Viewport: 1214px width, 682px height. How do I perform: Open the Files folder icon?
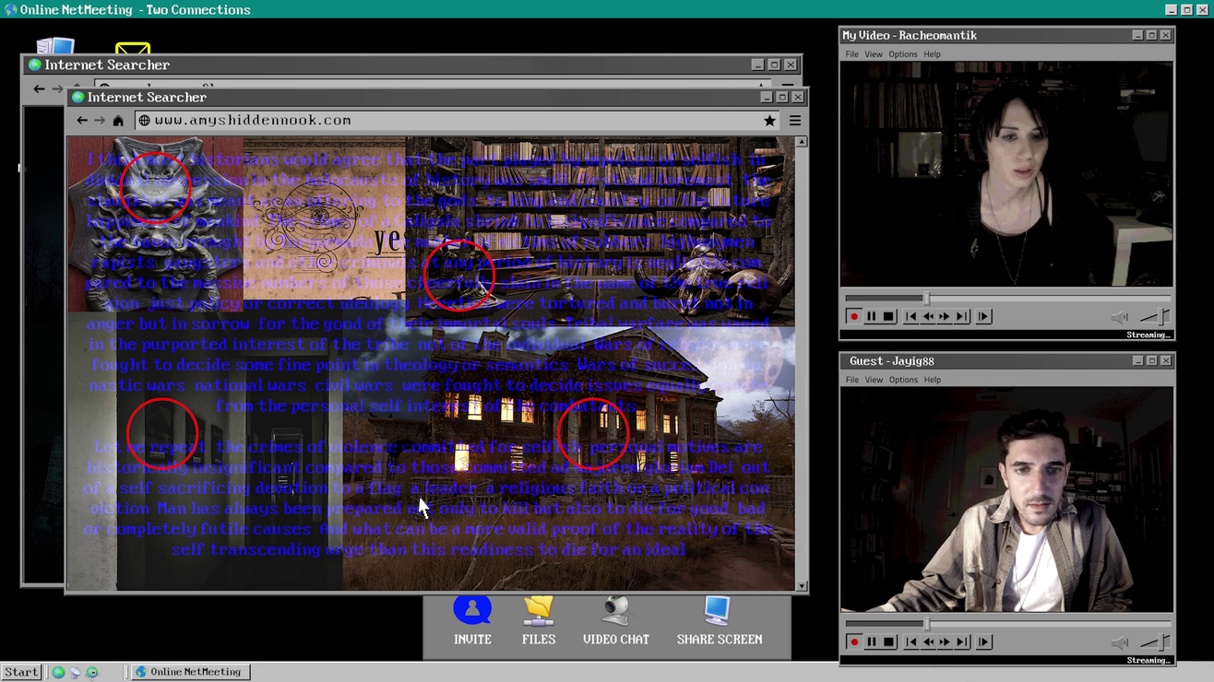click(539, 611)
